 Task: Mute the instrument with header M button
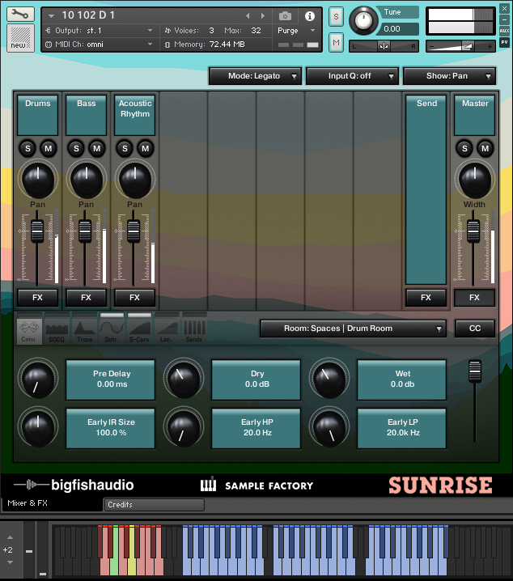(336, 43)
